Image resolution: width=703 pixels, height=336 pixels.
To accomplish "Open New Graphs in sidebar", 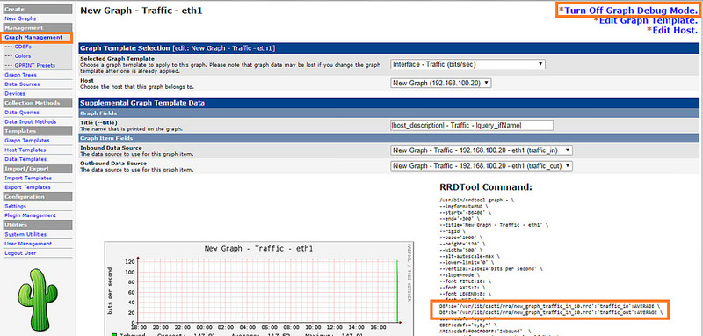I will pyautogui.click(x=20, y=18).
